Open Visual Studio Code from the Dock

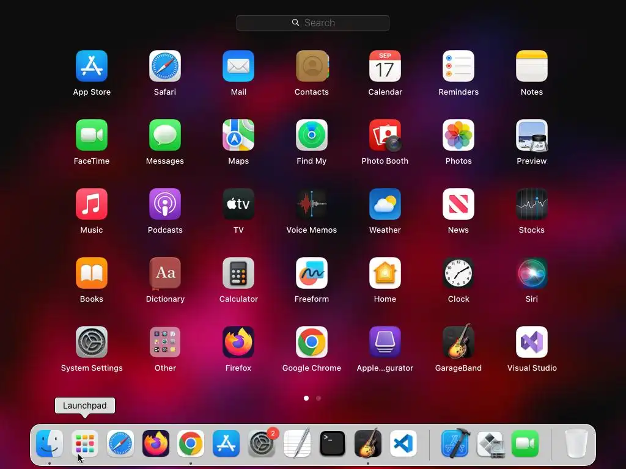pyautogui.click(x=403, y=443)
